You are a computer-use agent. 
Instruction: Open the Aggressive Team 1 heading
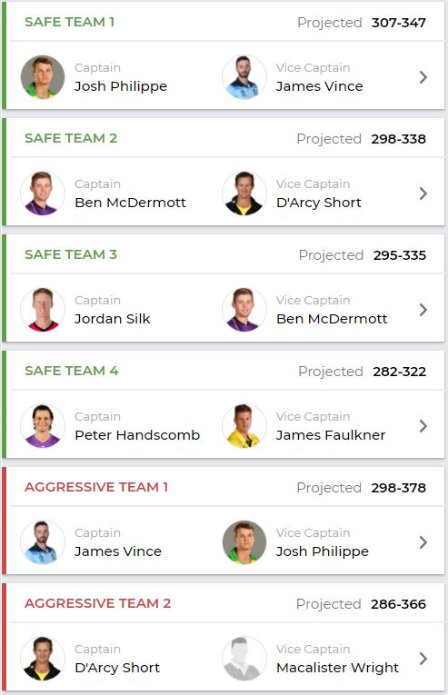point(96,487)
